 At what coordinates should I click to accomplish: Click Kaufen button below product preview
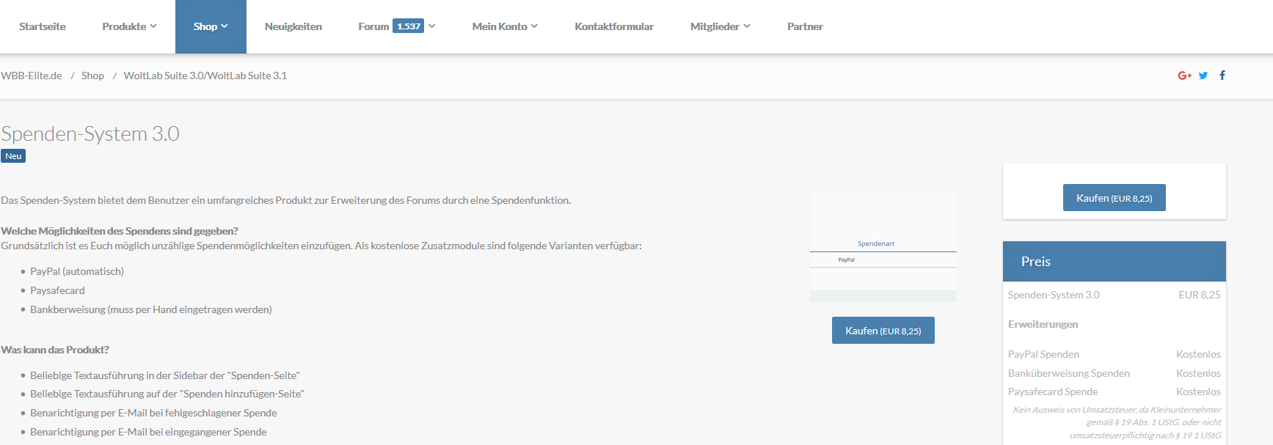(x=883, y=331)
